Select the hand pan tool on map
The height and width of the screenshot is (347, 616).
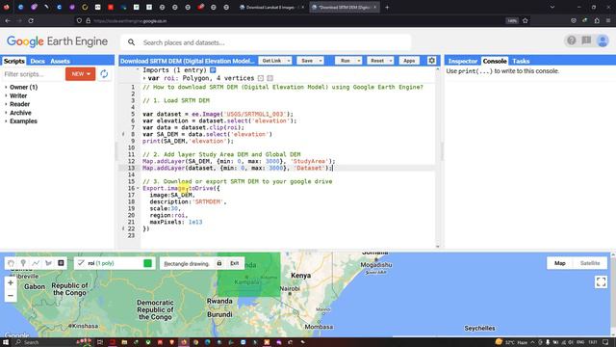pyautogui.click(x=11, y=263)
